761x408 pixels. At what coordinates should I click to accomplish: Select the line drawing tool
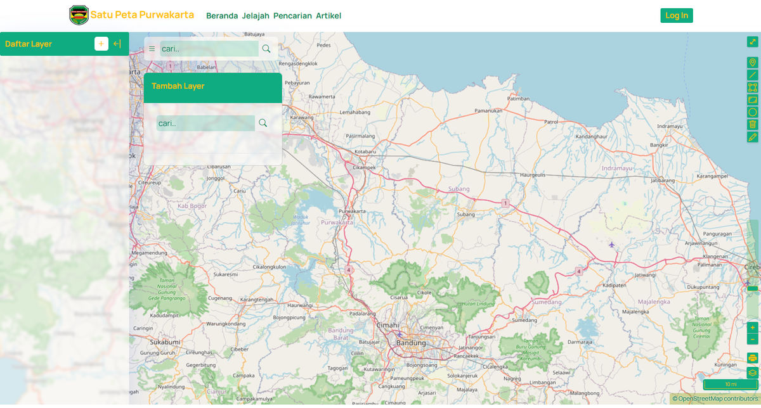tap(753, 75)
